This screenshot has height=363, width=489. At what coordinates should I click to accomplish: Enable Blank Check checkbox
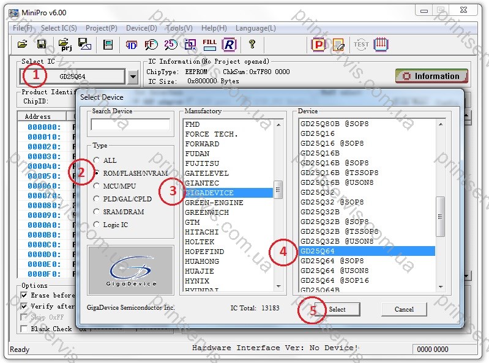(24, 329)
